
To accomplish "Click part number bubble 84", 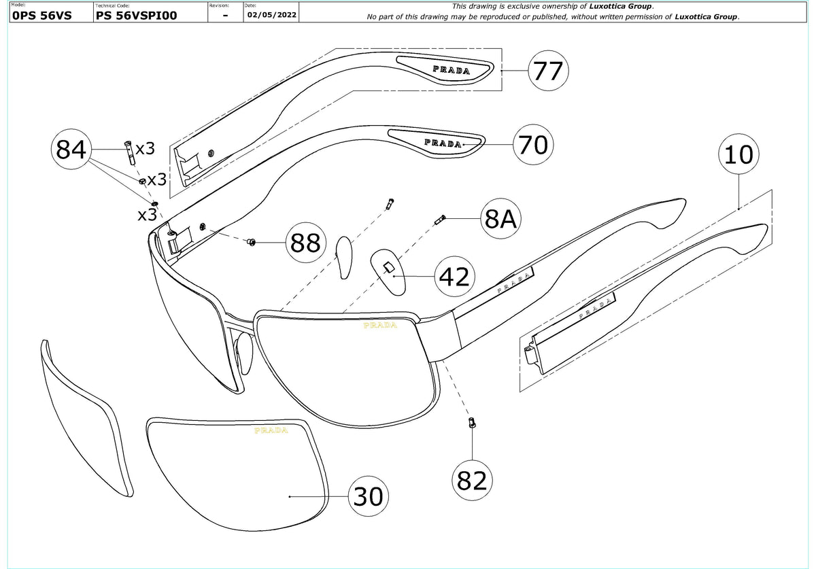I will (71, 150).
